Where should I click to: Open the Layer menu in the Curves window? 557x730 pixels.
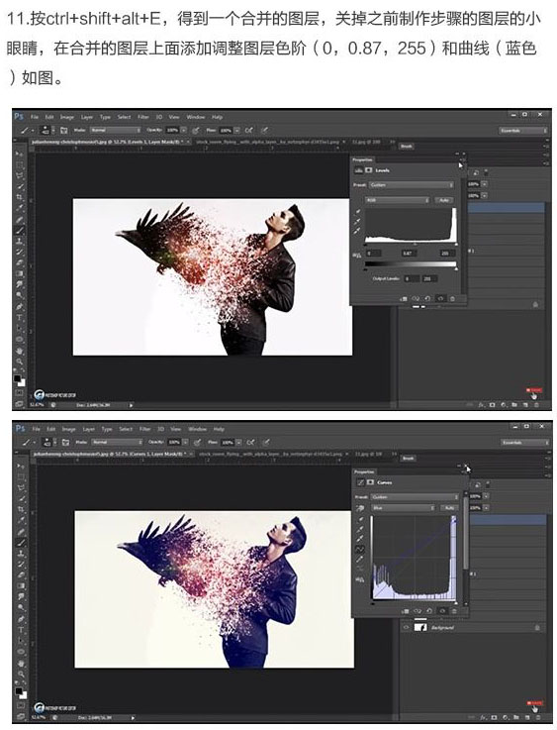(88, 429)
